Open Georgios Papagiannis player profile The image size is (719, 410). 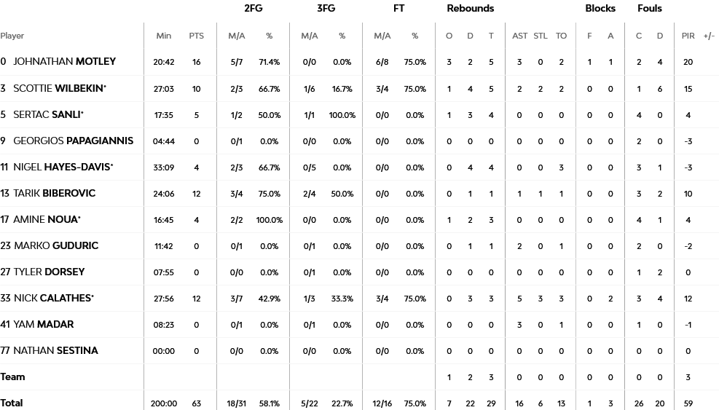coord(73,141)
